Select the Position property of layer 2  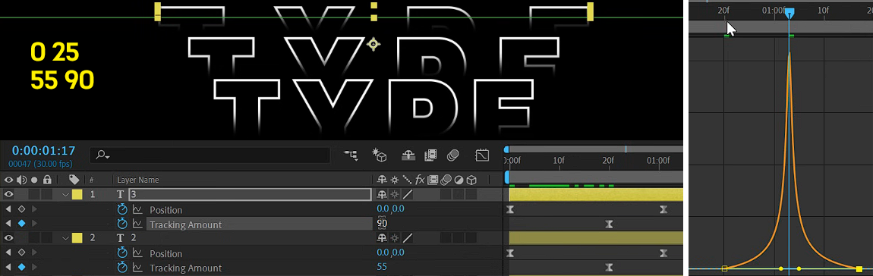[x=166, y=254]
